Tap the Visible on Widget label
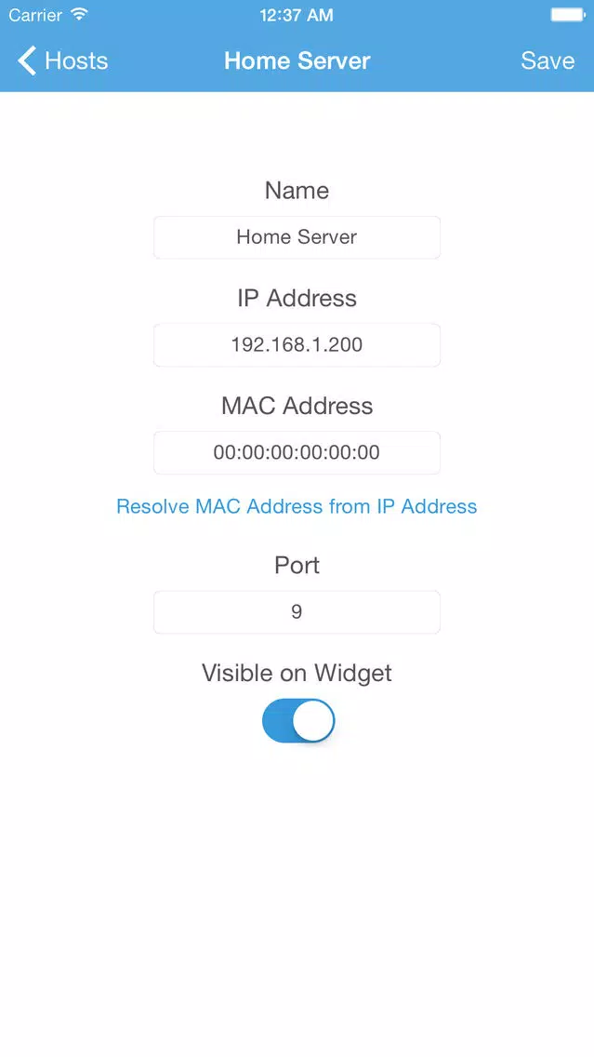 [x=297, y=673]
